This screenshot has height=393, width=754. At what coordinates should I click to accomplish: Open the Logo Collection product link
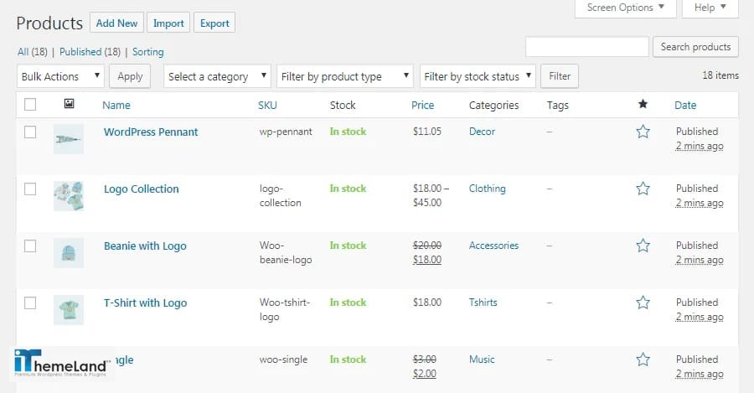pyautogui.click(x=142, y=189)
